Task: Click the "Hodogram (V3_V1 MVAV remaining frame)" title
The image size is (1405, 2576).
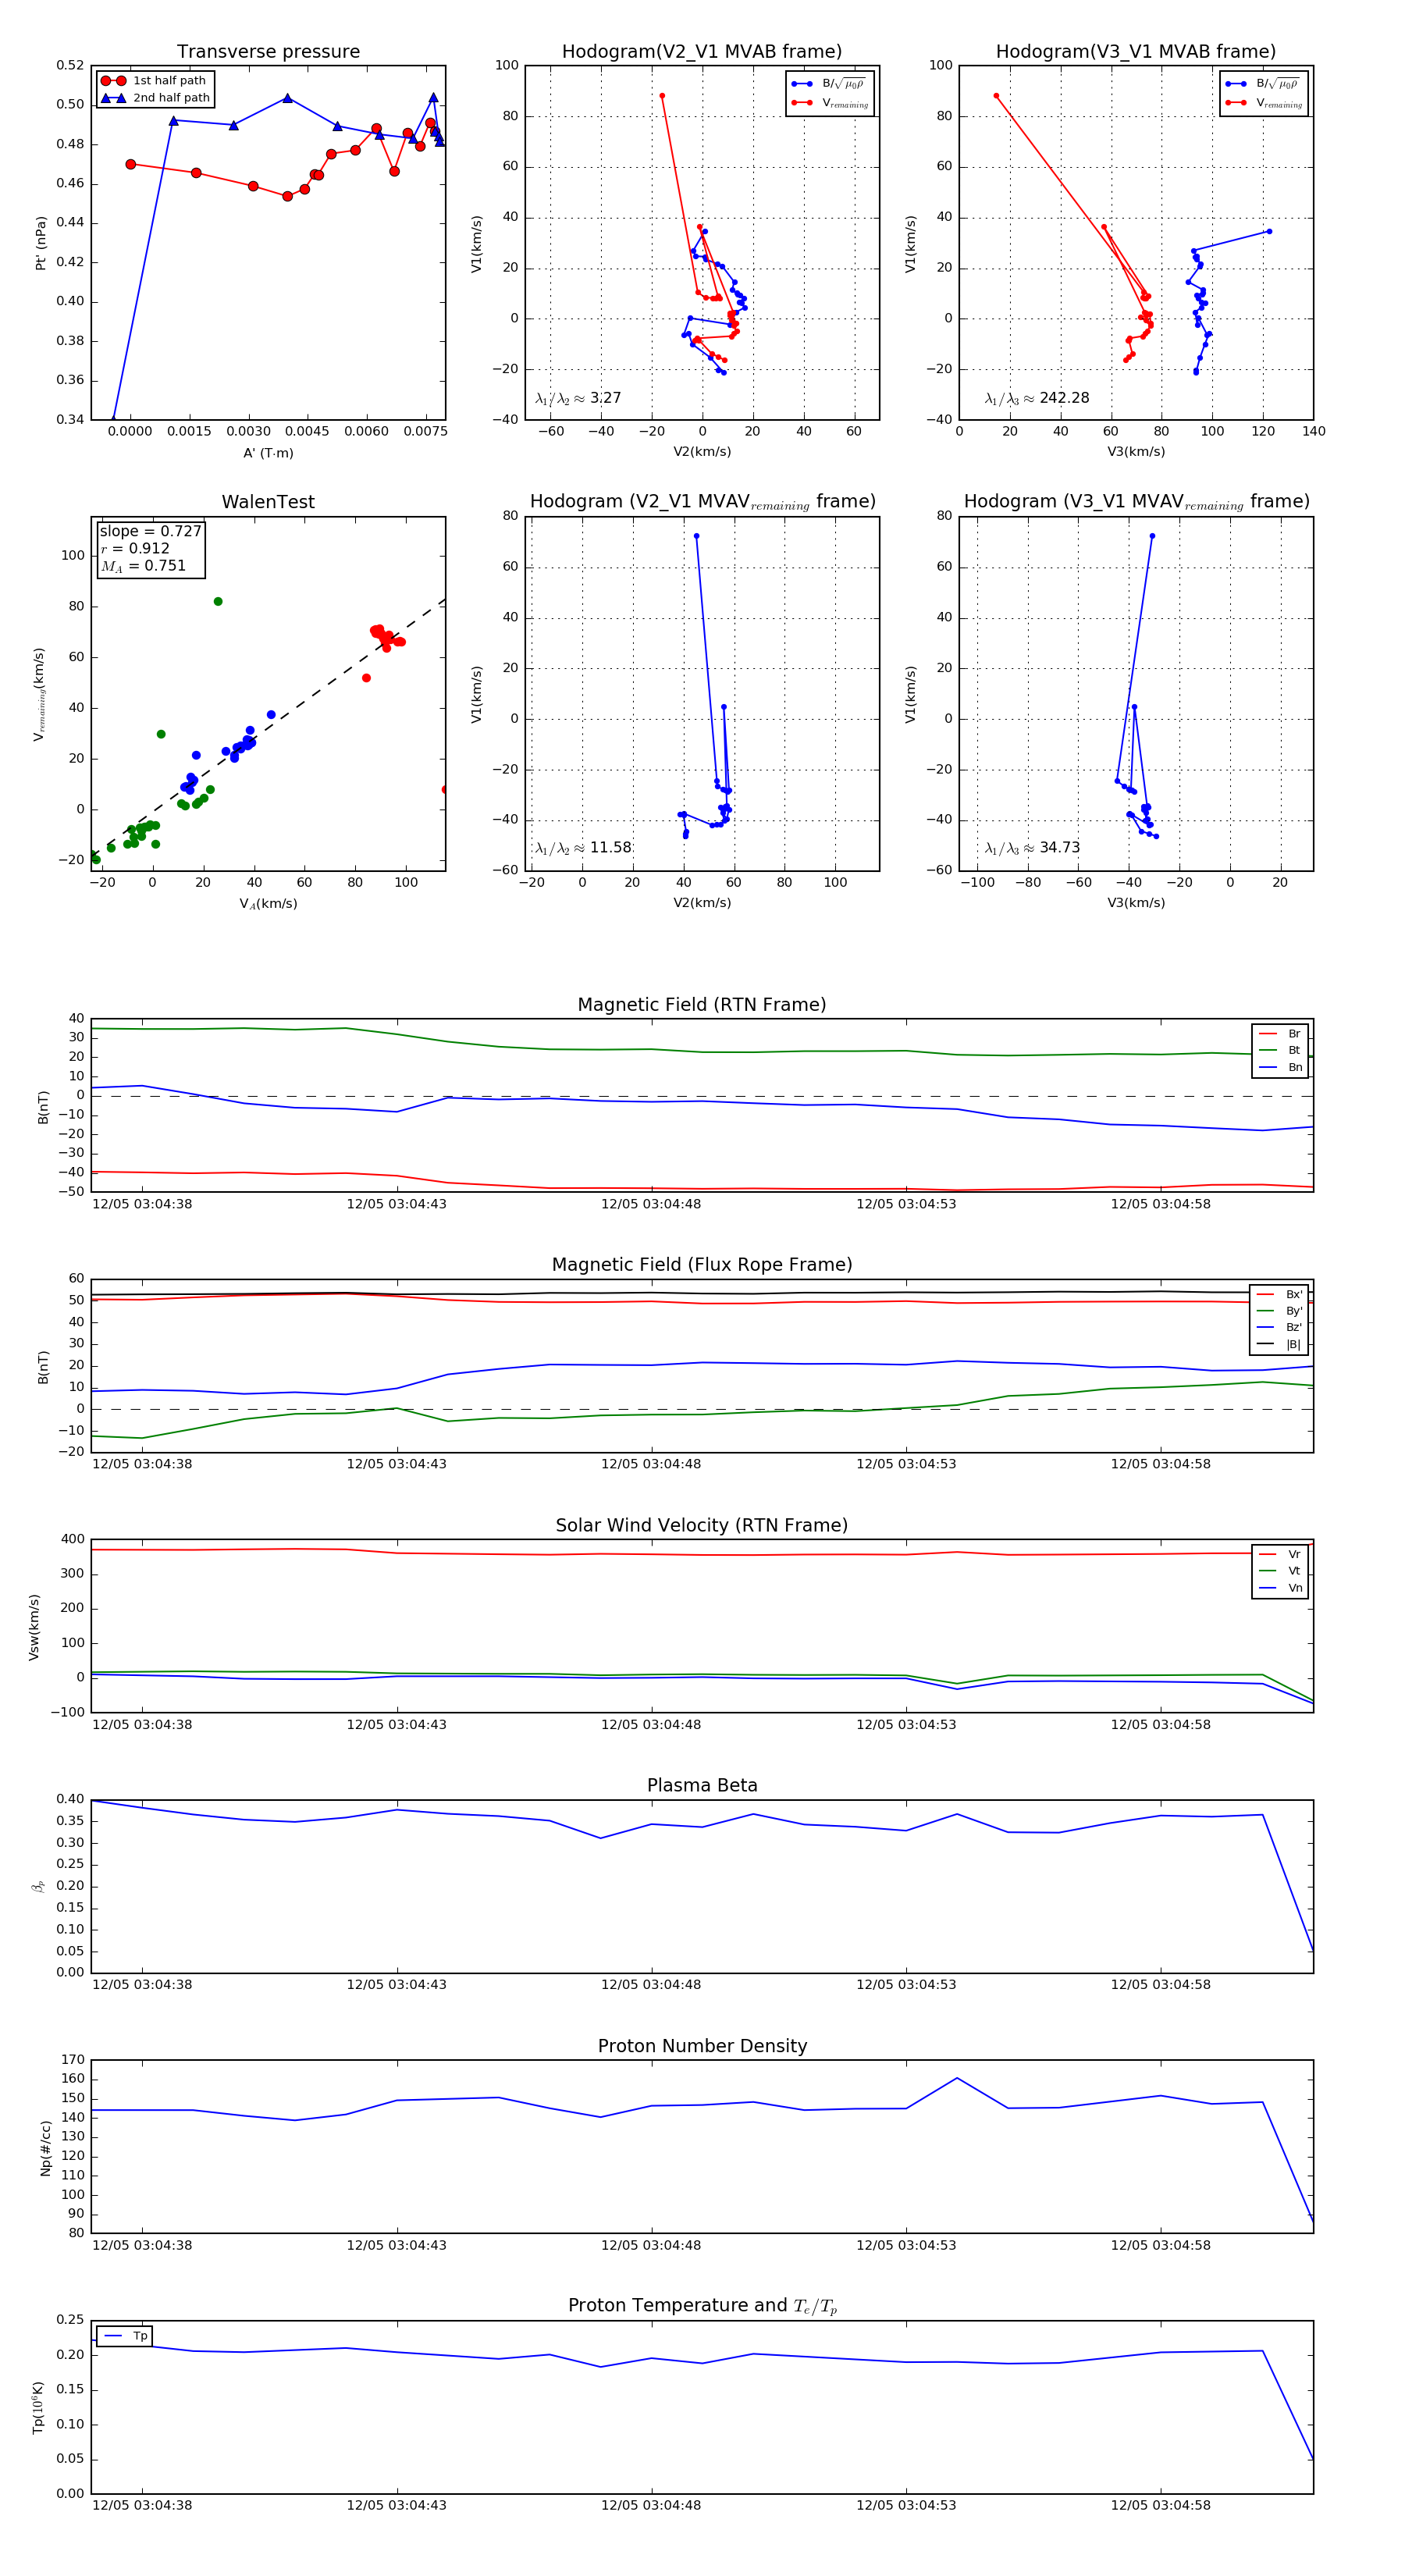Action: pyautogui.click(x=1136, y=502)
